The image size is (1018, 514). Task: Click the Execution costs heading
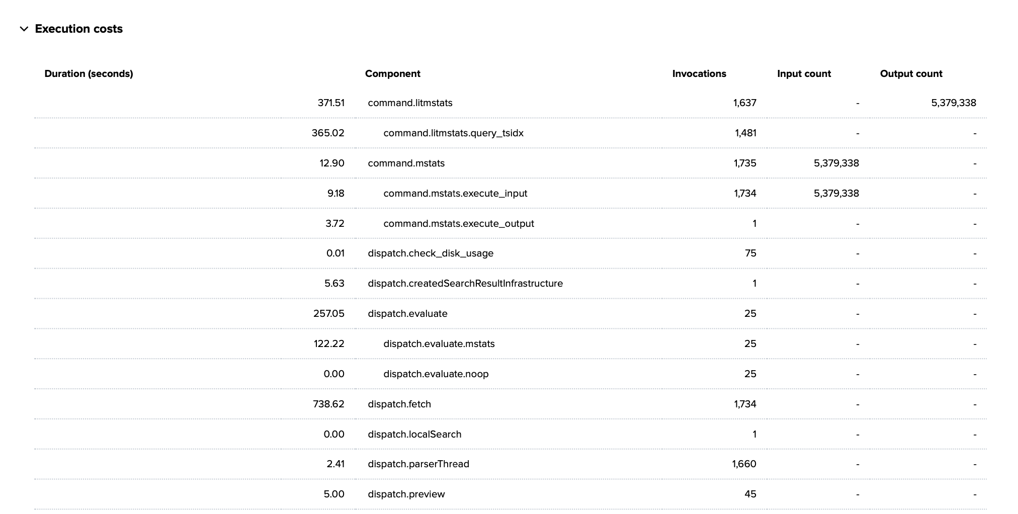(78, 29)
